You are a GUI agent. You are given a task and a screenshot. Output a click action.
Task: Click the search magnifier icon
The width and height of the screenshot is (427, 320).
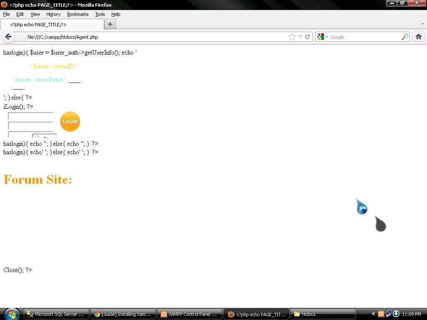pyautogui.click(x=404, y=37)
